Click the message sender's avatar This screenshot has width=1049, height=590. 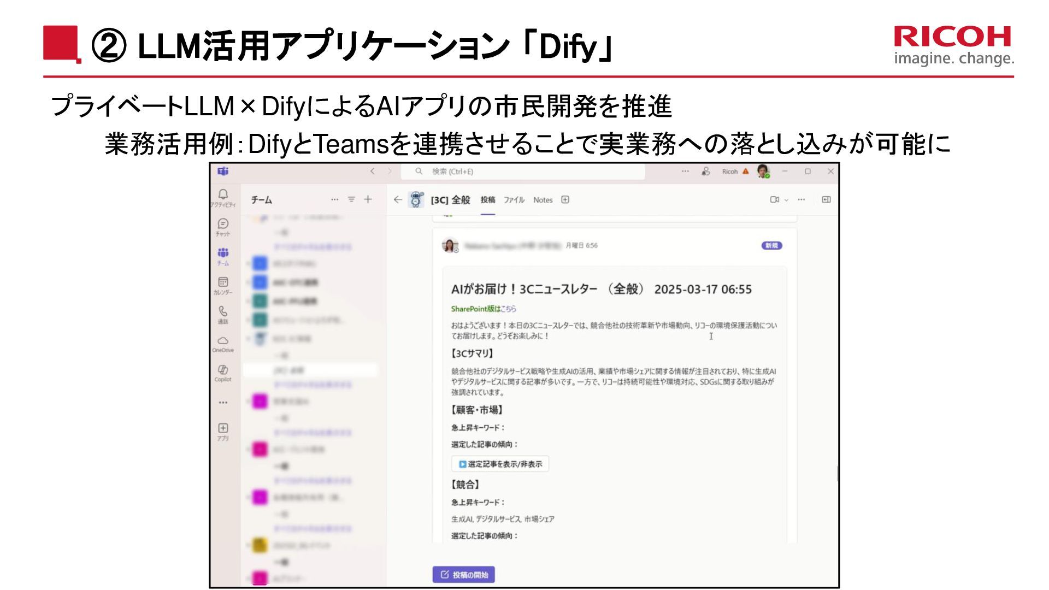[450, 246]
